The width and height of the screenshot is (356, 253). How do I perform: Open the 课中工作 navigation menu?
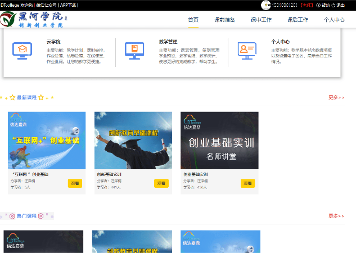tap(261, 20)
